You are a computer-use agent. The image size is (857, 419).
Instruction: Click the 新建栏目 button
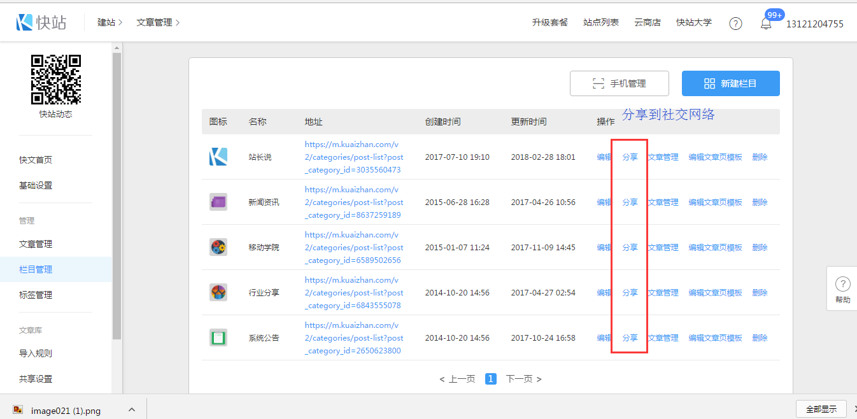[730, 83]
